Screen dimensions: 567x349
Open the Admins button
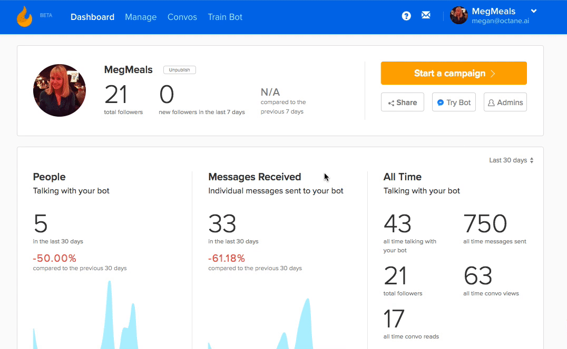click(x=505, y=102)
